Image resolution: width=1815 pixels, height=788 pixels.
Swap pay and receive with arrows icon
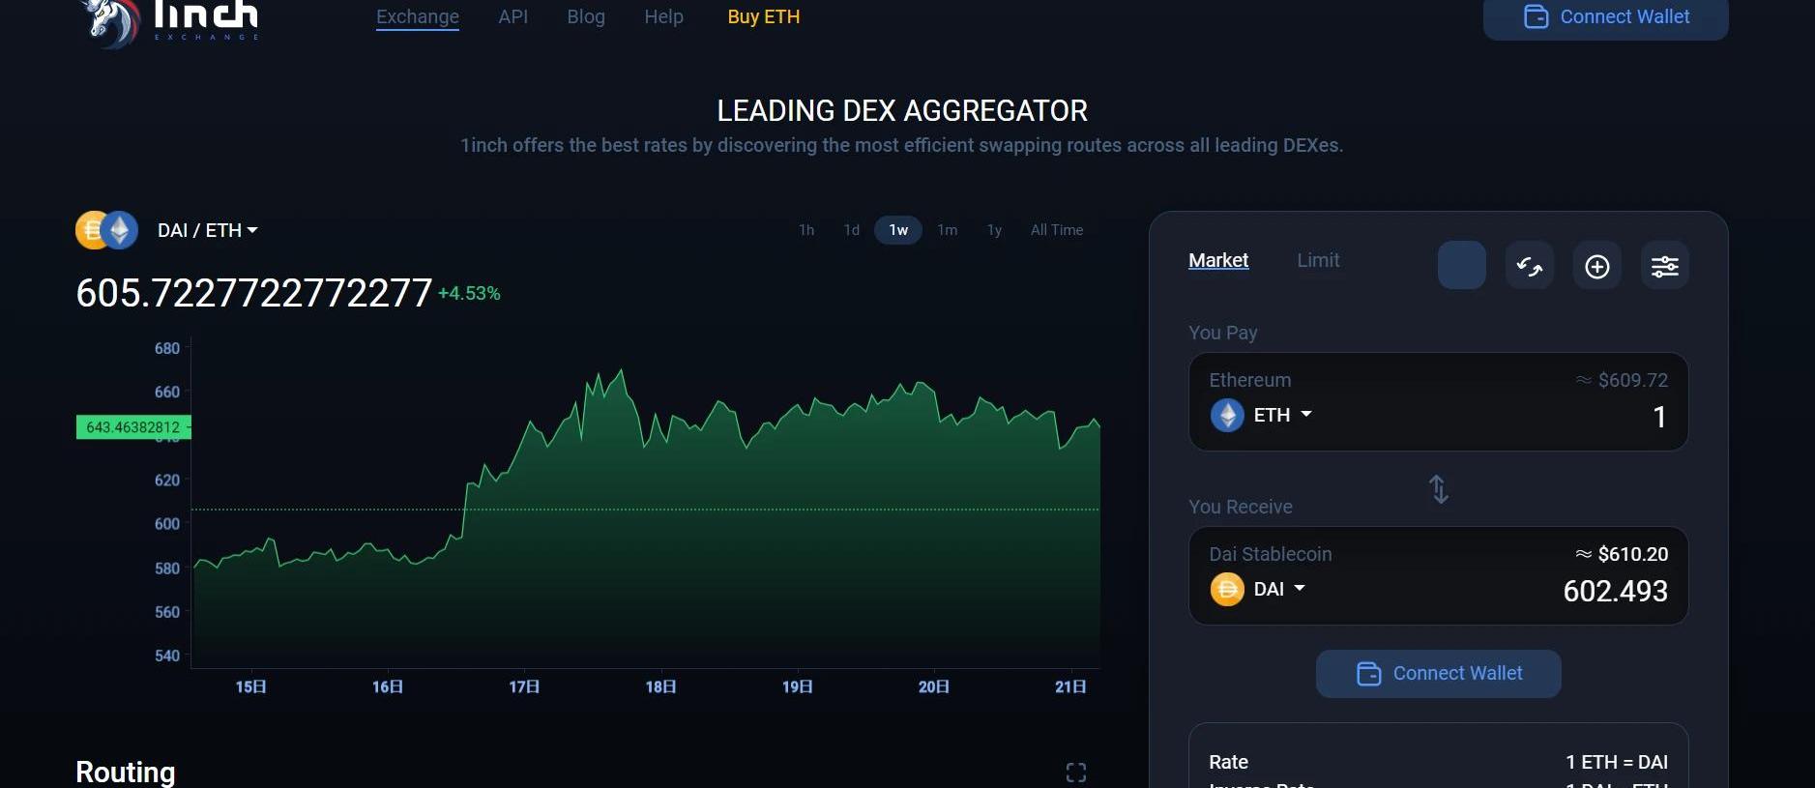[x=1439, y=489]
